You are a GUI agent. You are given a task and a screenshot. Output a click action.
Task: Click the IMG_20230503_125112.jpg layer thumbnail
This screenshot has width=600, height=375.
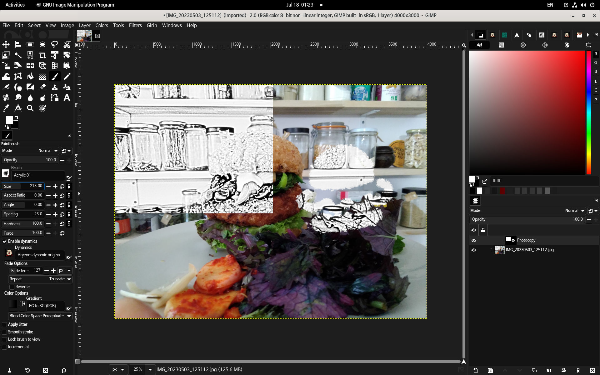500,250
